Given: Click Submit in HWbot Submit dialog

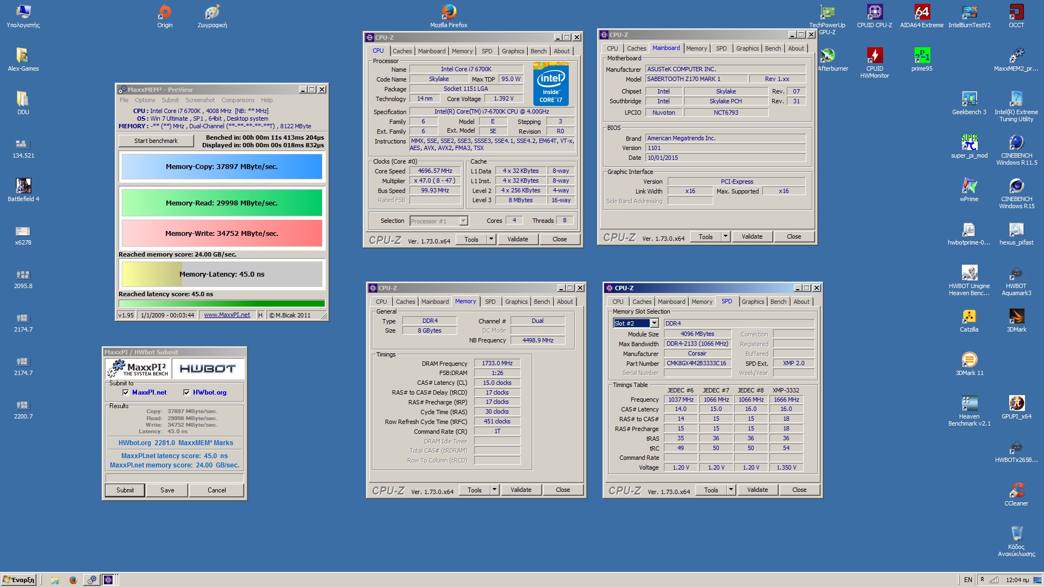Looking at the screenshot, I should 125,490.
